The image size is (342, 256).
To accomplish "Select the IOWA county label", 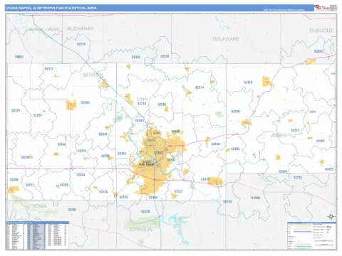I will (40, 206).
